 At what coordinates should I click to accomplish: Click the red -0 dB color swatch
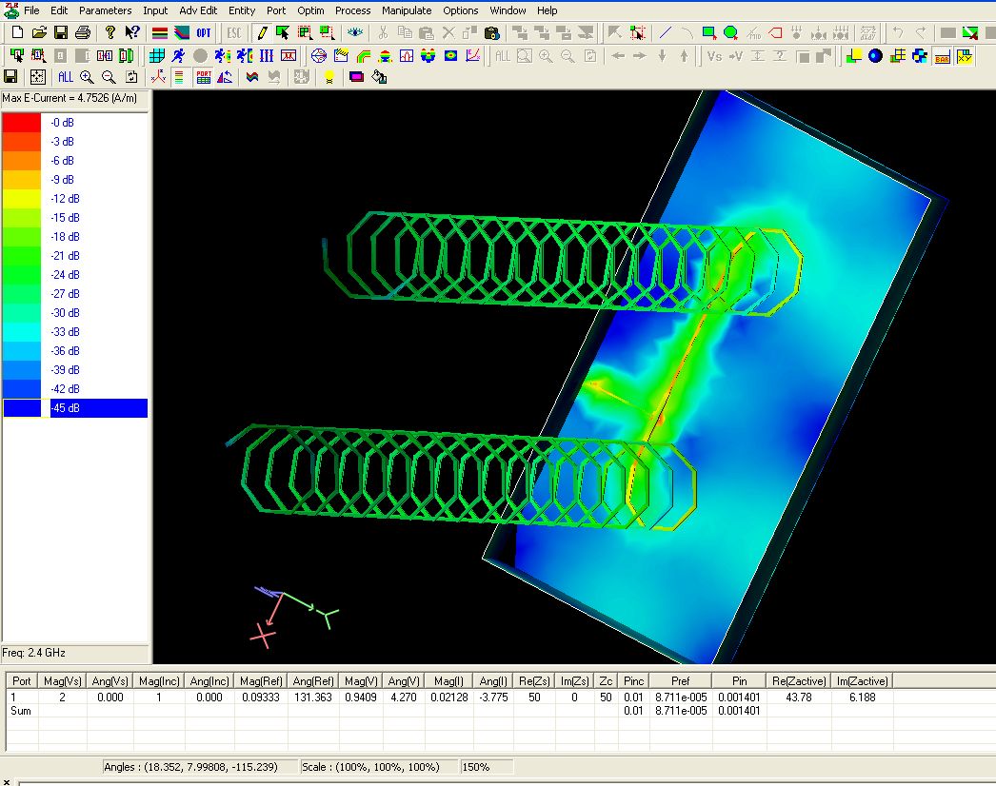pos(22,123)
